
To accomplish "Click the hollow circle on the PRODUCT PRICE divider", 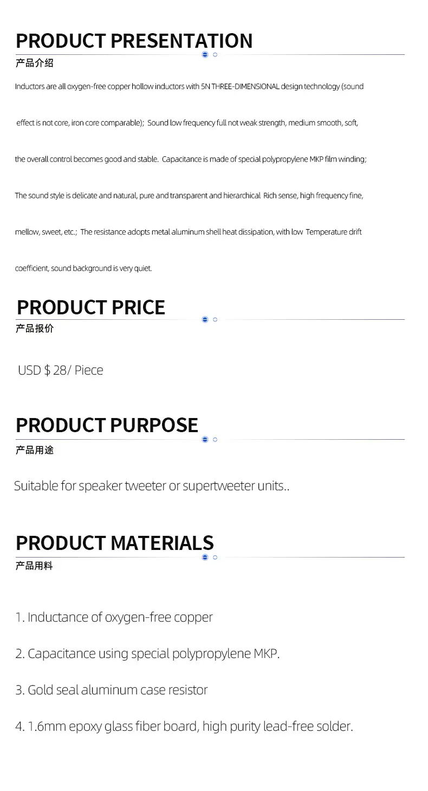I will (215, 319).
